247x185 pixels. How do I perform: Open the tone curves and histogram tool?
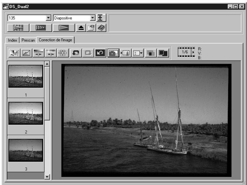(26, 53)
